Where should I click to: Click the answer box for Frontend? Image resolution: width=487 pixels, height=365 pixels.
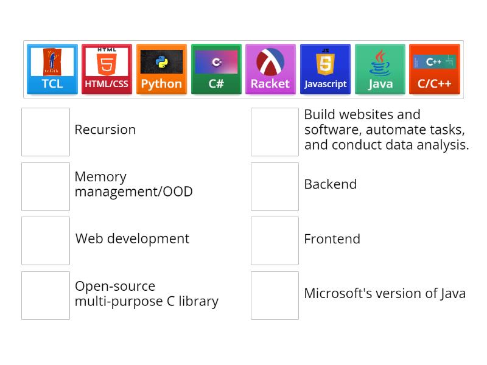[x=275, y=241]
